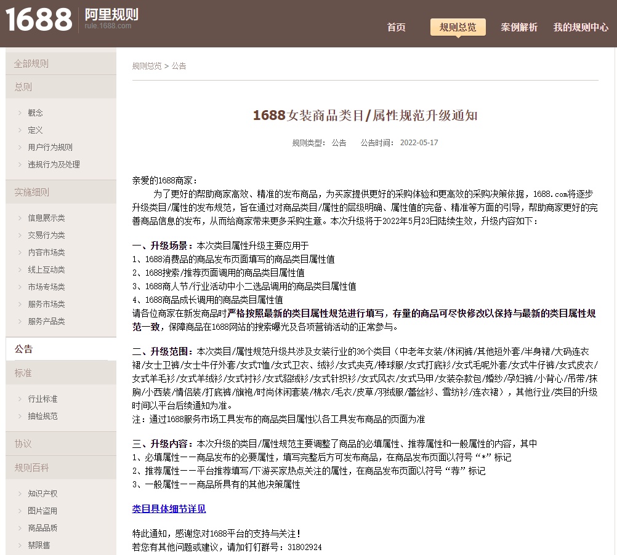This screenshot has width=617, height=555.
Task: Select the 标准 sidebar section
Action: point(61,373)
